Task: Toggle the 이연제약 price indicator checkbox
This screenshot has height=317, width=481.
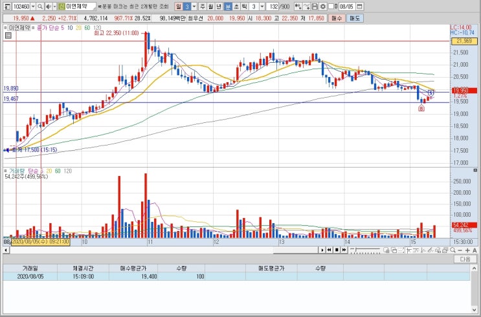Action: (x=5, y=27)
